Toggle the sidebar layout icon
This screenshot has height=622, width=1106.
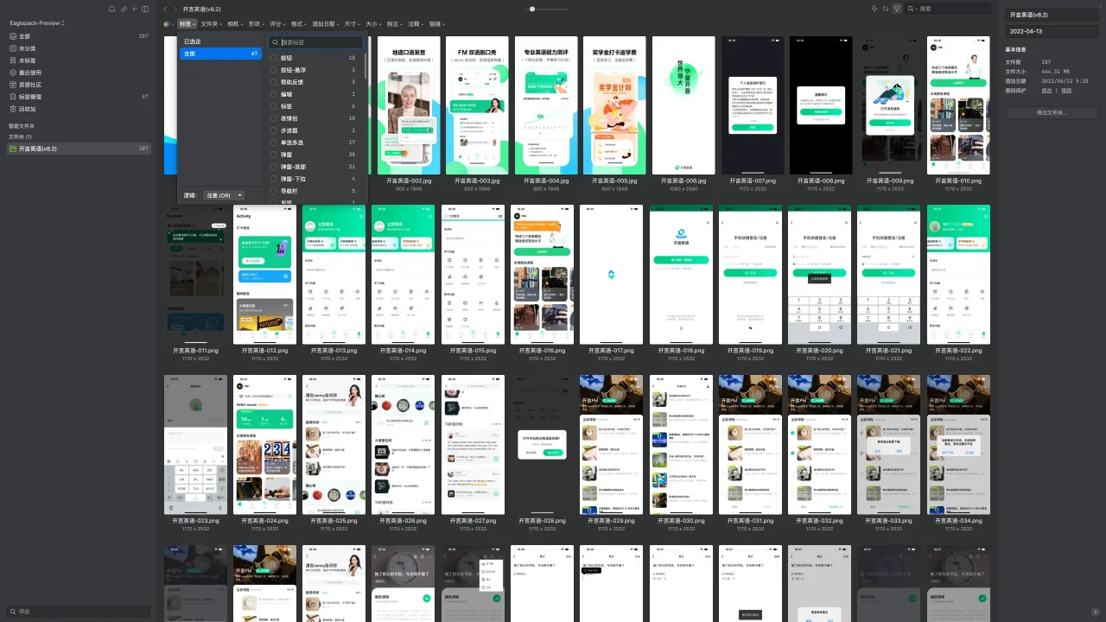tap(145, 9)
